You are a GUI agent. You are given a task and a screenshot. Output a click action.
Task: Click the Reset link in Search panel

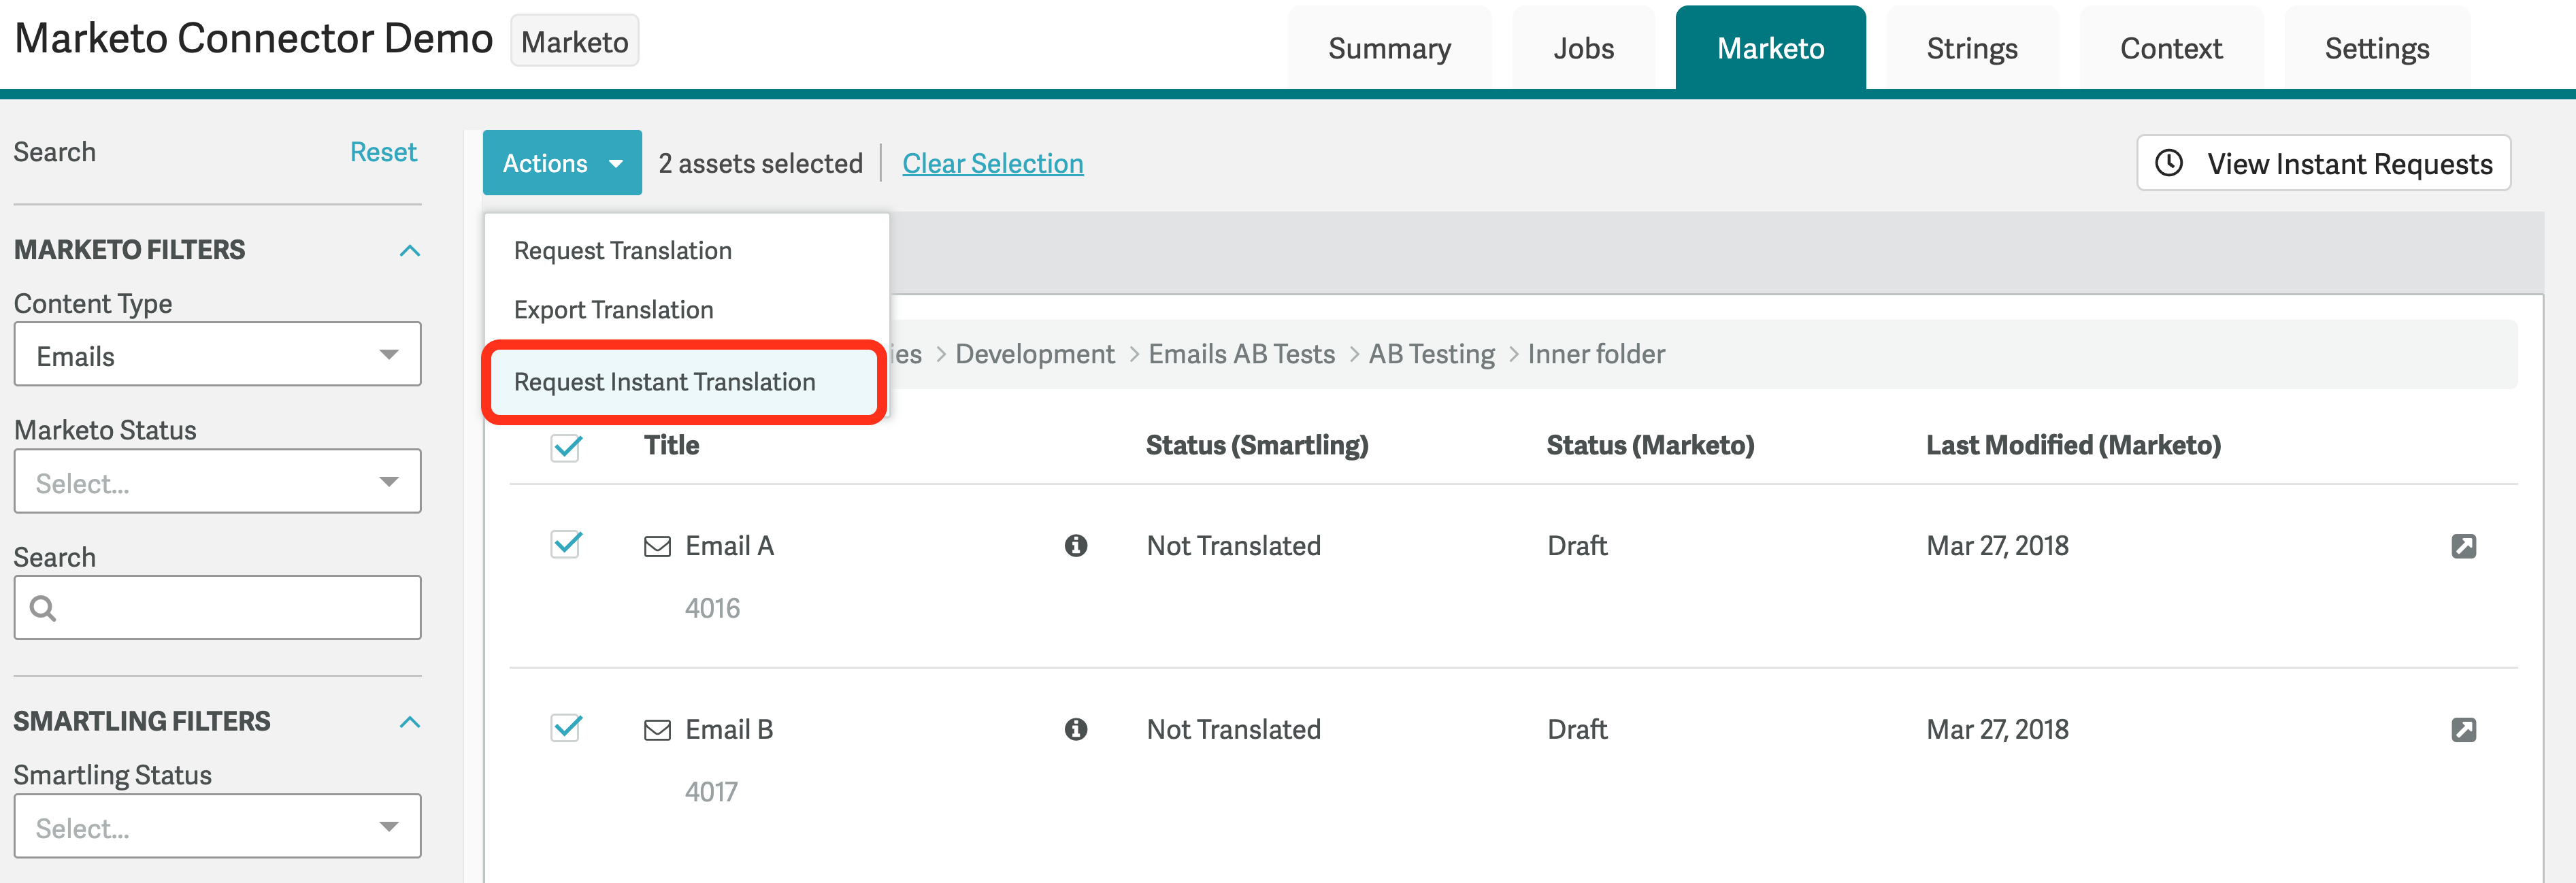383,152
